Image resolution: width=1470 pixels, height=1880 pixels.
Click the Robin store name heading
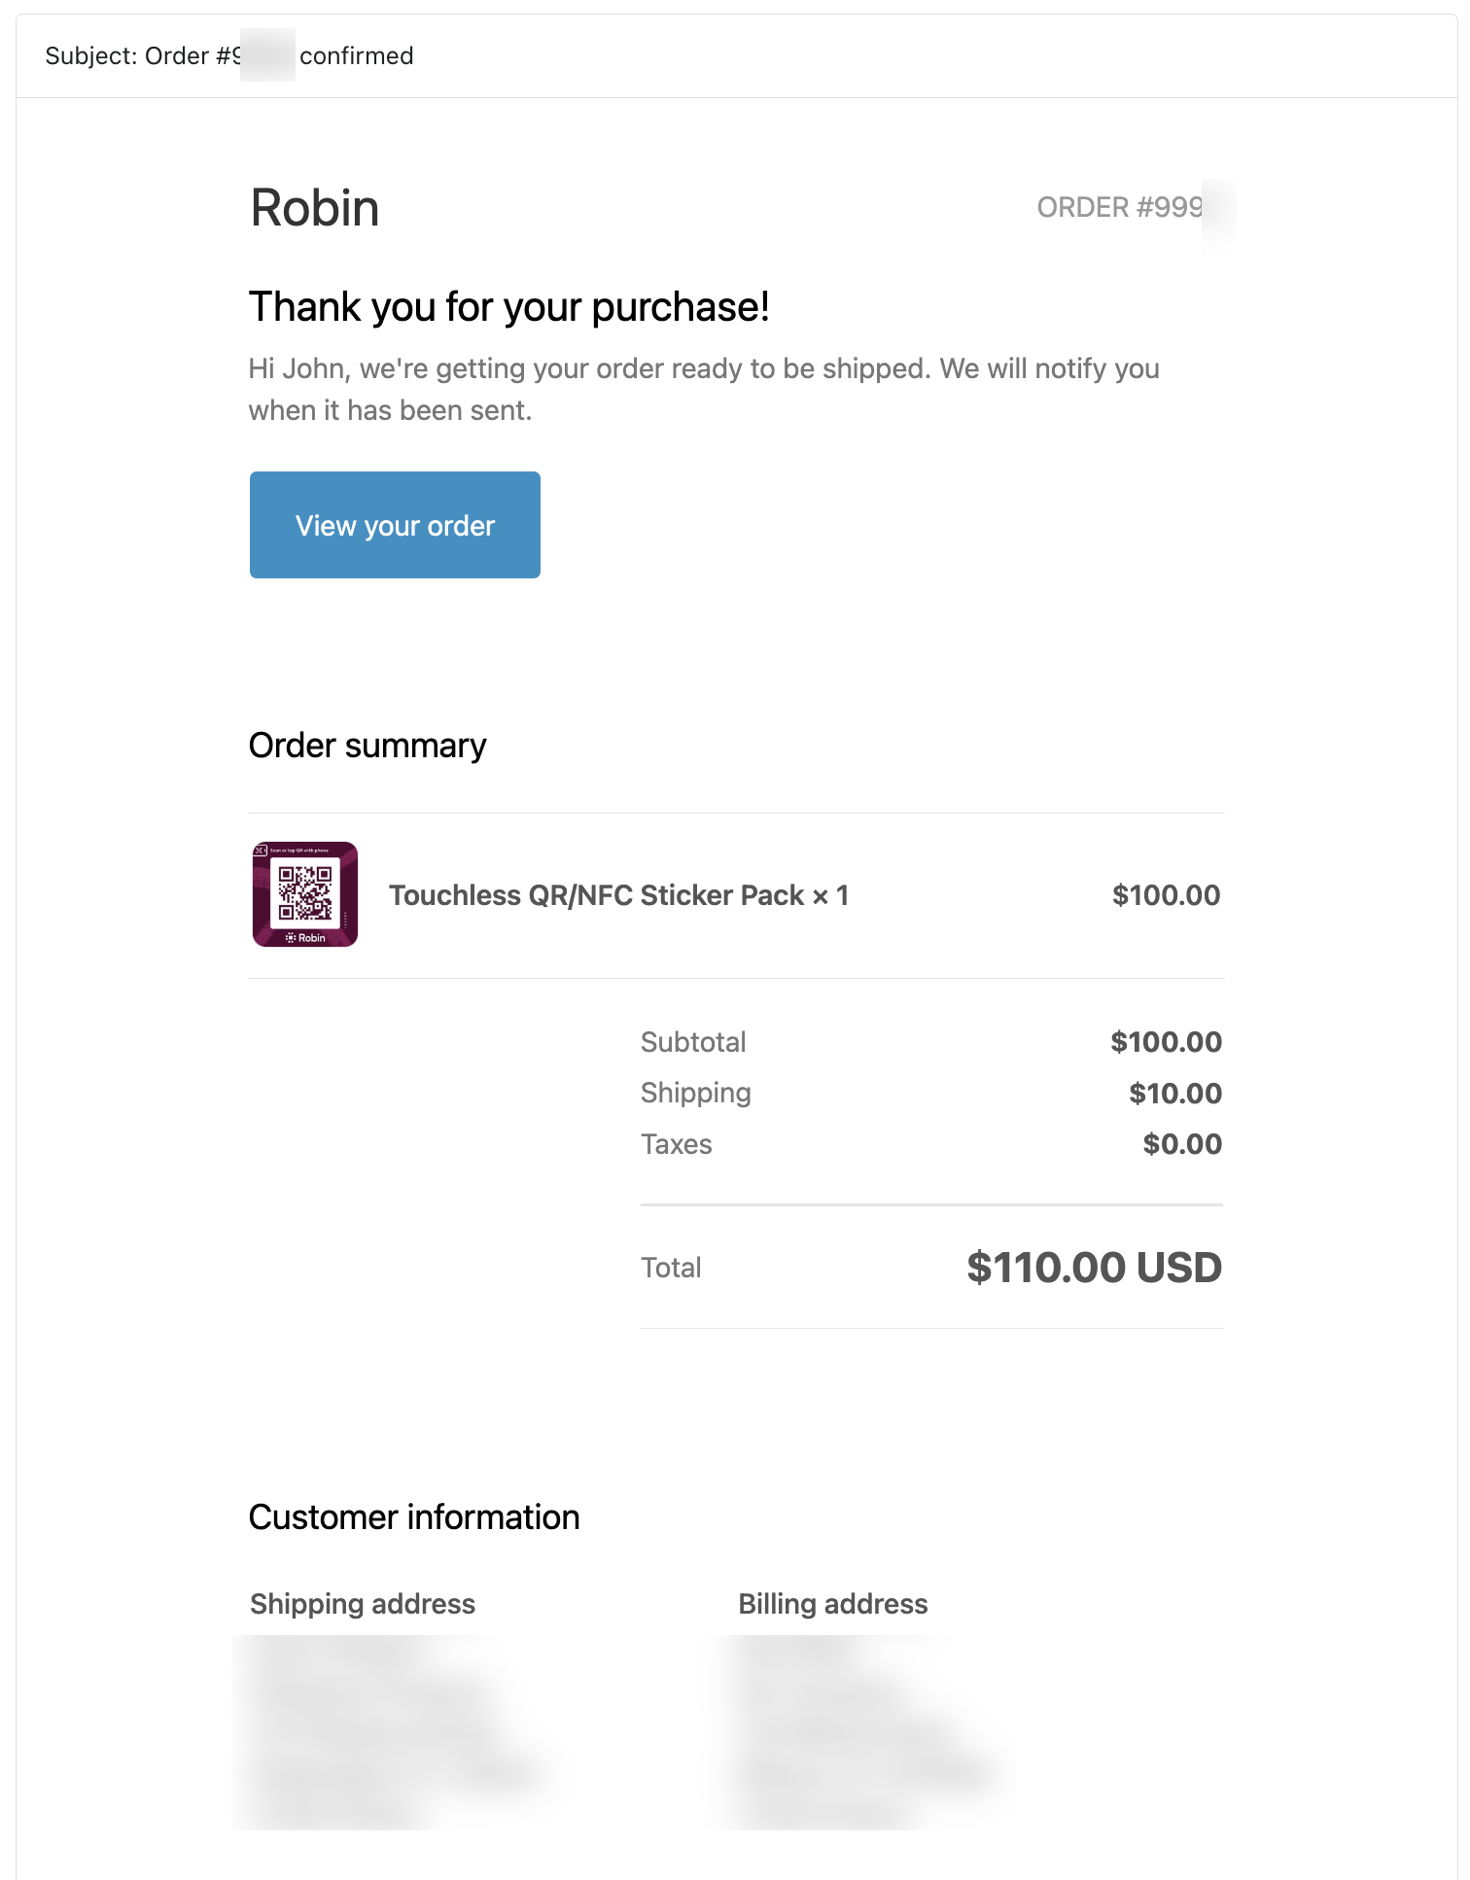click(x=314, y=208)
